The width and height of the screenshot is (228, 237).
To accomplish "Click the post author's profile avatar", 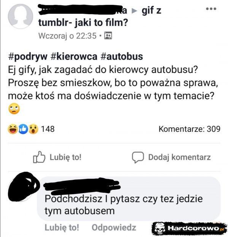I will (x=21, y=16).
